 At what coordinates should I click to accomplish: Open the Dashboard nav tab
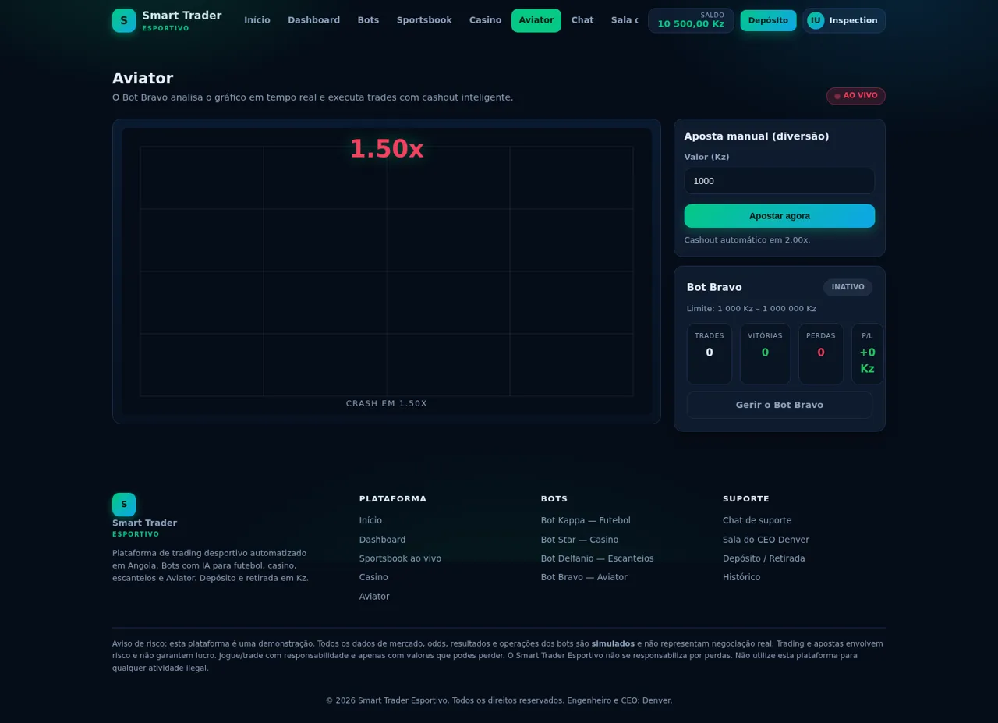pyautogui.click(x=314, y=20)
